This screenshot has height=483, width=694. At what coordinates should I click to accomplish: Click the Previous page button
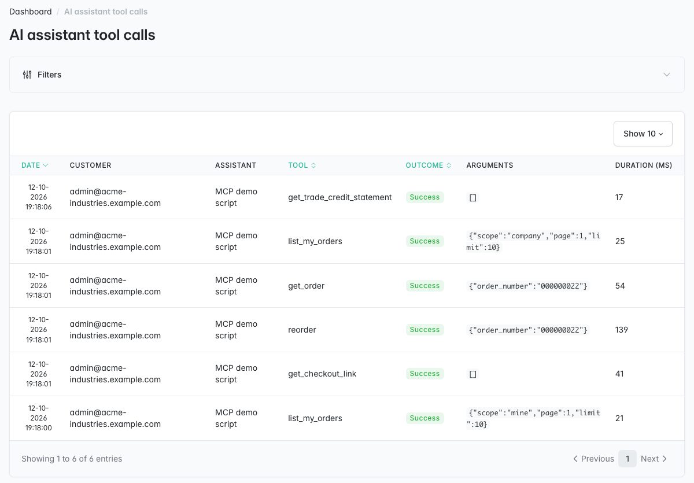click(593, 459)
